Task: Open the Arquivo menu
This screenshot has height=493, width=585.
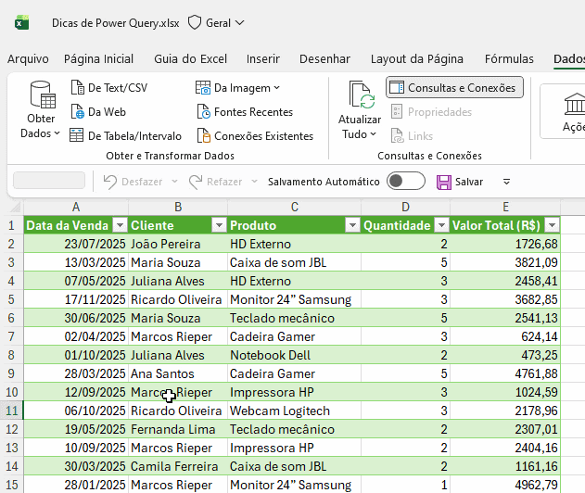Action: pyautogui.click(x=28, y=58)
